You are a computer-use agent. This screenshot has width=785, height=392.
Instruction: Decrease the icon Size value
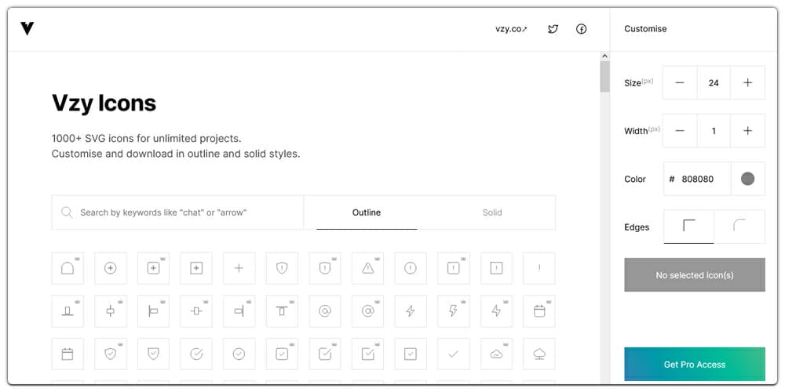click(x=679, y=82)
